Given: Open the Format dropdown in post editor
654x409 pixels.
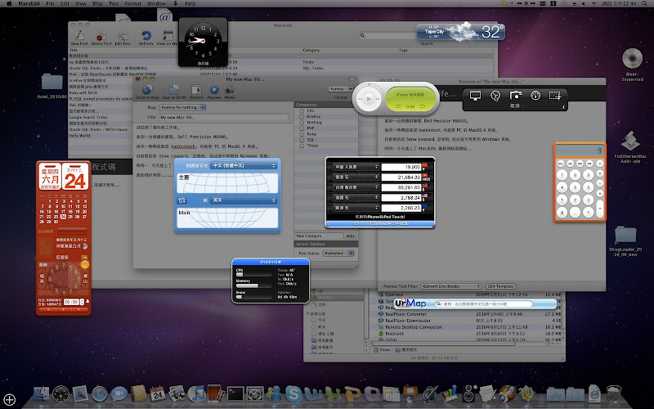Looking at the screenshot, I should point(341,89).
